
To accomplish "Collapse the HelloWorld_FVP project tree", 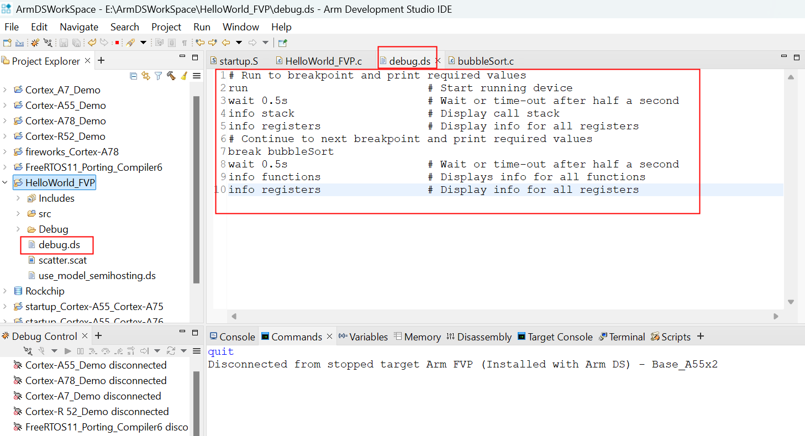I will [x=5, y=183].
